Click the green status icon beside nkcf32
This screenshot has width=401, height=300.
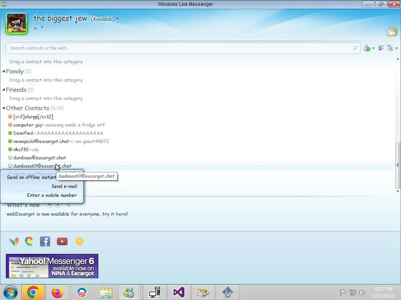10,149
